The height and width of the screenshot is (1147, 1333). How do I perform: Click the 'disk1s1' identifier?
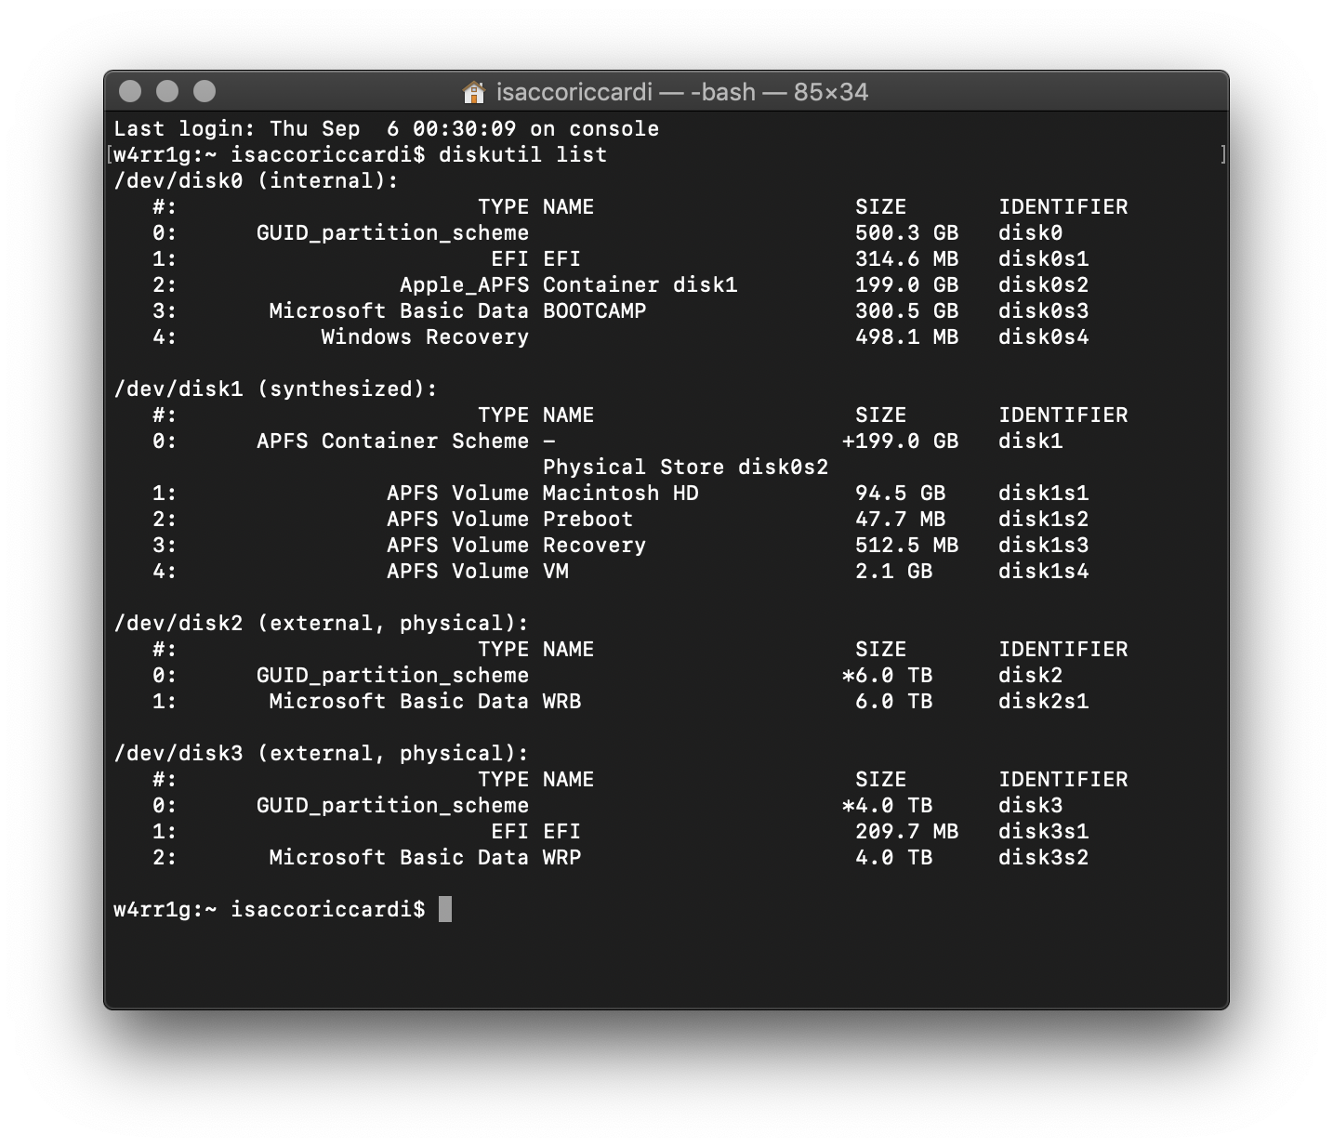point(1044,493)
